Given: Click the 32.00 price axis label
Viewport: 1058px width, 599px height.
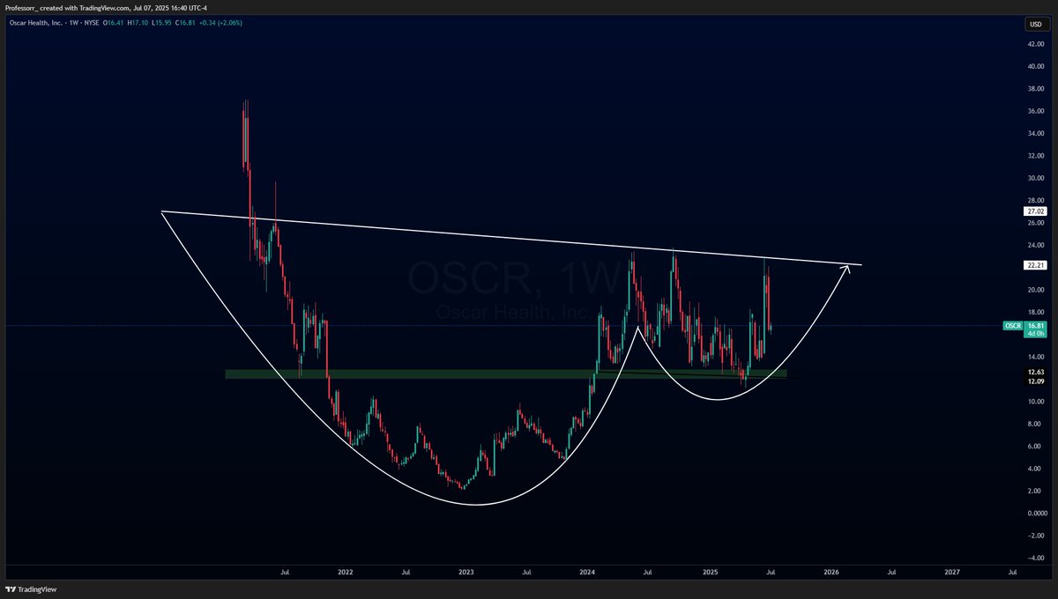Looking at the screenshot, I should 1035,156.
